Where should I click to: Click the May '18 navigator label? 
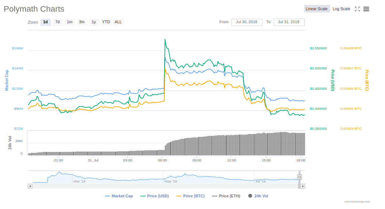point(171,181)
